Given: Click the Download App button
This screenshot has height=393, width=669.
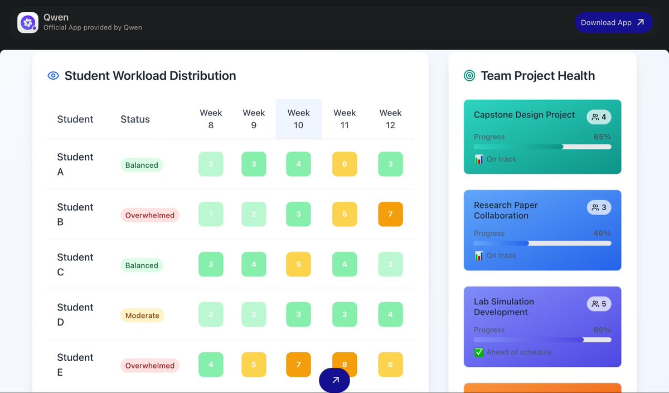Looking at the screenshot, I should point(613,23).
